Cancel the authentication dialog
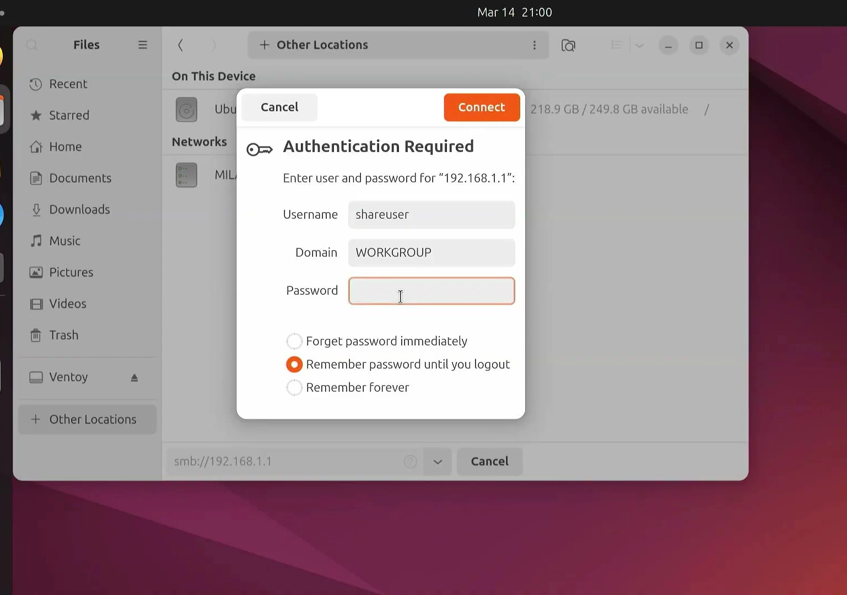 pos(279,107)
